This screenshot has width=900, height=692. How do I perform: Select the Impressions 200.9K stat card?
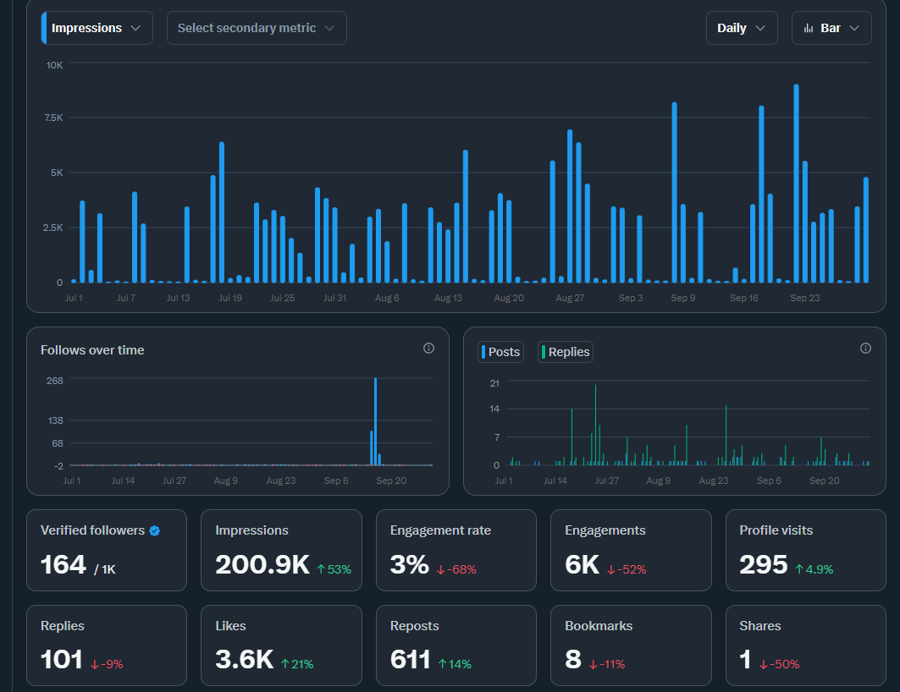pyautogui.click(x=281, y=551)
